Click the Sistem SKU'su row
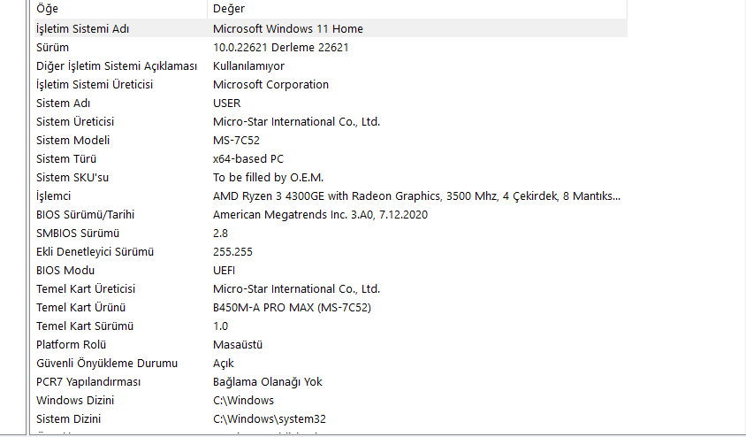 pos(72,177)
